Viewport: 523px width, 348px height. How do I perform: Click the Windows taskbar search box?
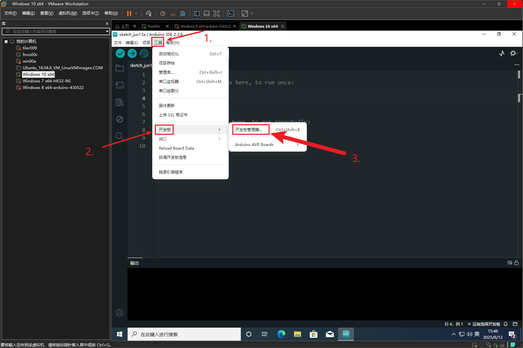(184, 334)
